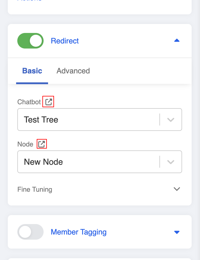Image resolution: width=200 pixels, height=260 pixels.
Task: Switch to the Advanced tab
Action: (x=73, y=71)
